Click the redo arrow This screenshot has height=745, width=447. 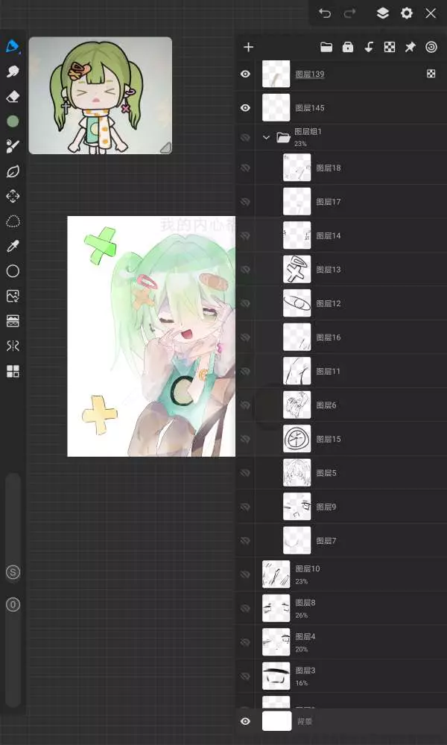pyautogui.click(x=349, y=13)
